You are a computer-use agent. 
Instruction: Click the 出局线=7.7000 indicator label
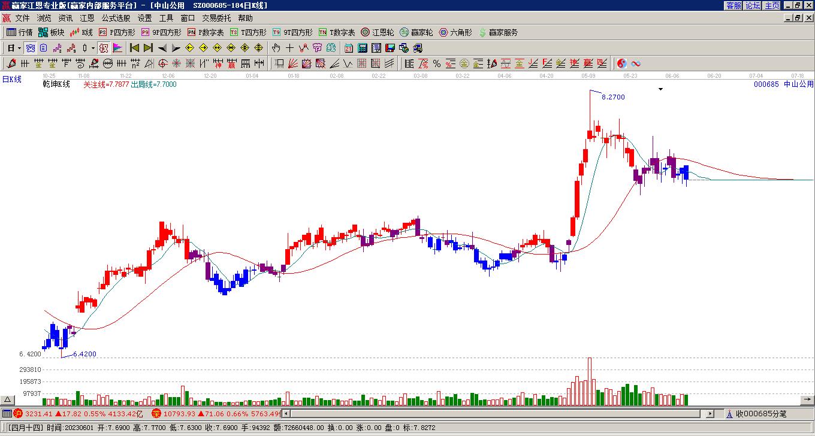point(154,84)
